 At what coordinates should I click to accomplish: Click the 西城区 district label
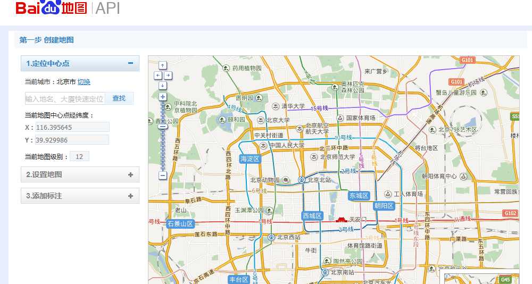coord(312,216)
